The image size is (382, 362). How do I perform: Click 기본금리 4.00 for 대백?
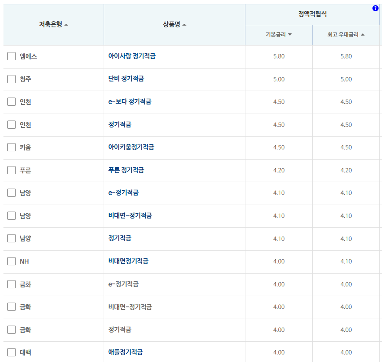[x=279, y=352]
